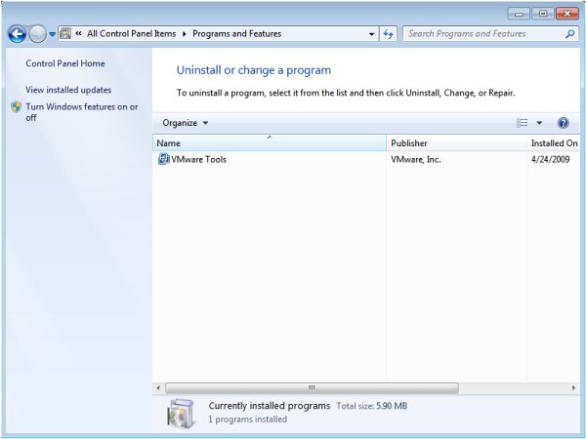
Task: Refresh the Programs and Features view
Action: point(389,34)
